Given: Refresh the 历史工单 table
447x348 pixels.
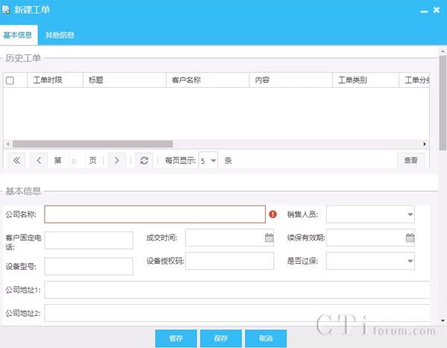Looking at the screenshot, I should [x=144, y=160].
